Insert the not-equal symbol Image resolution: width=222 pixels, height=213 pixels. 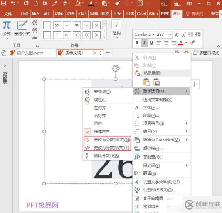77,25
